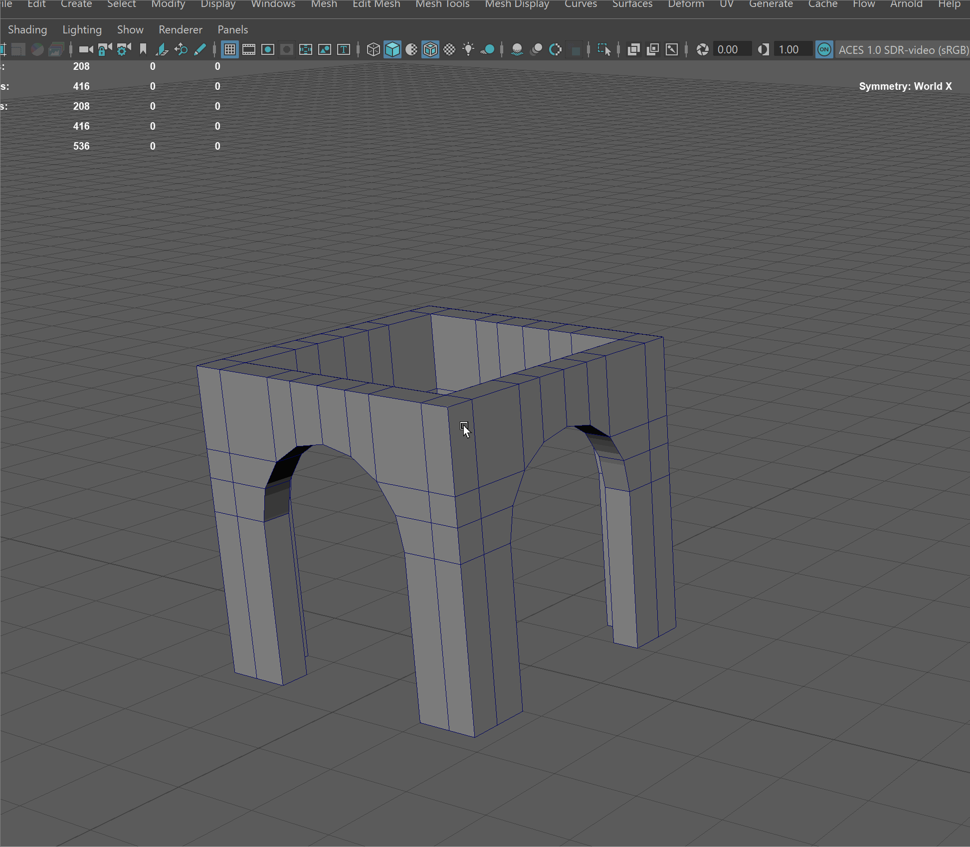970x847 pixels.
Task: Enable the Wireframe display cube icon
Action: 373,49
